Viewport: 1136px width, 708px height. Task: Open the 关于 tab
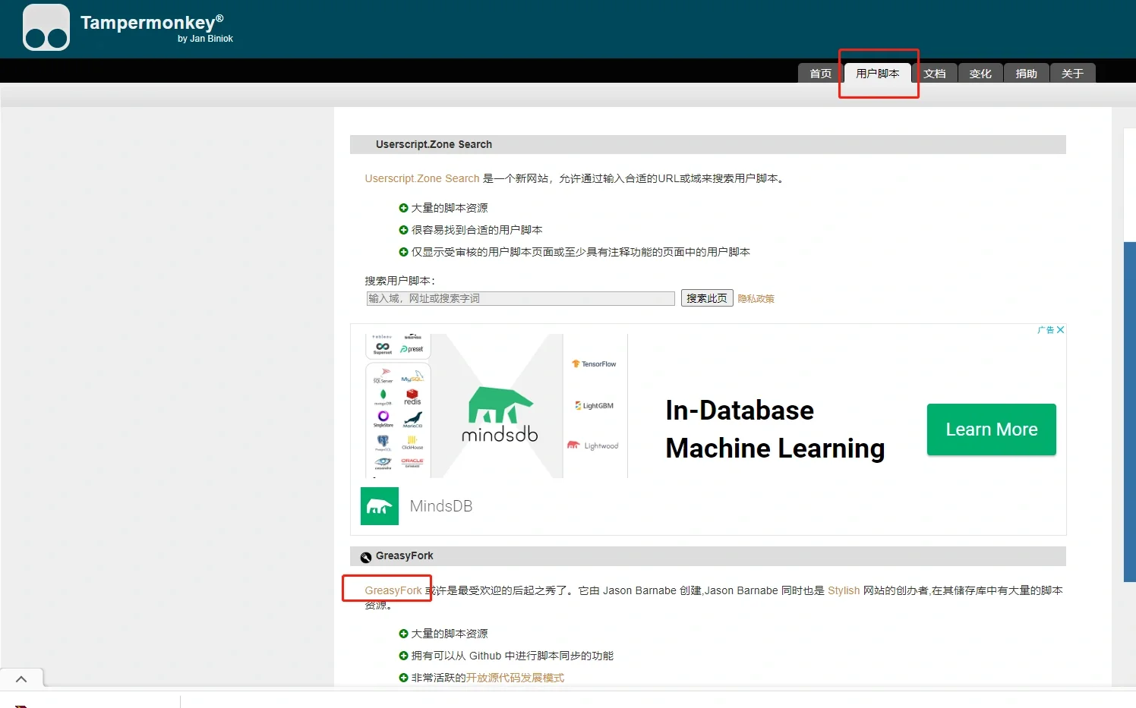tap(1072, 74)
